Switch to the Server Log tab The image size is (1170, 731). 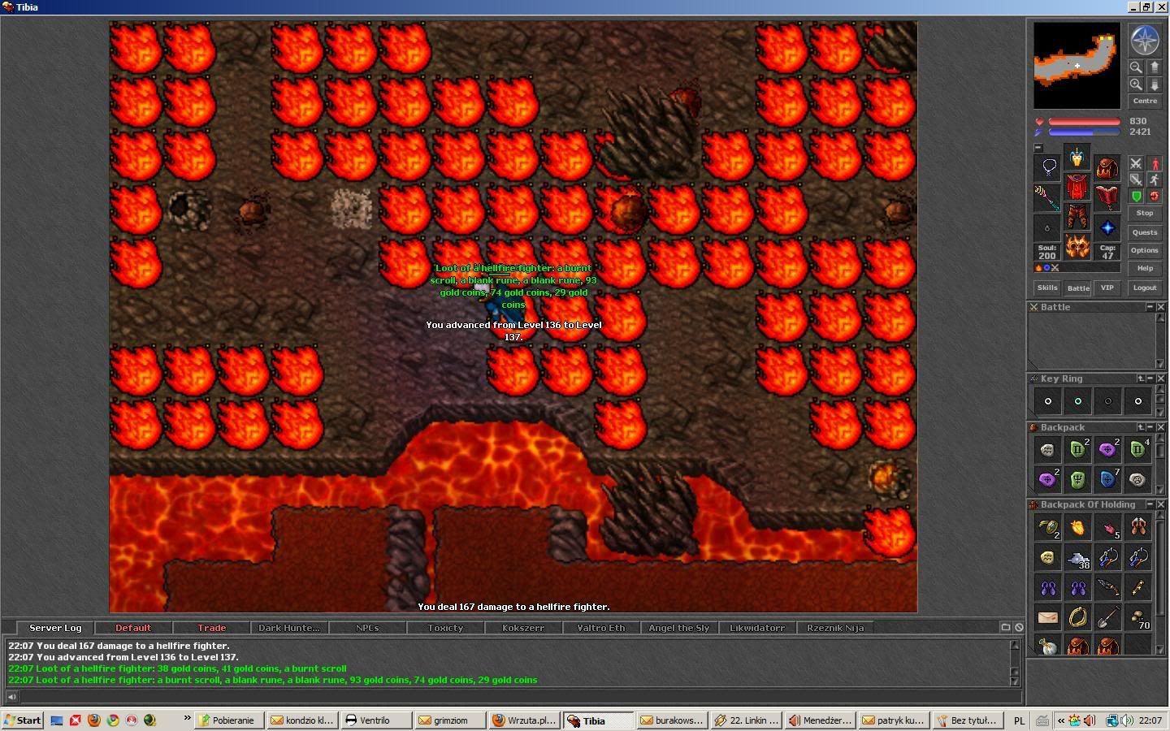click(x=55, y=628)
